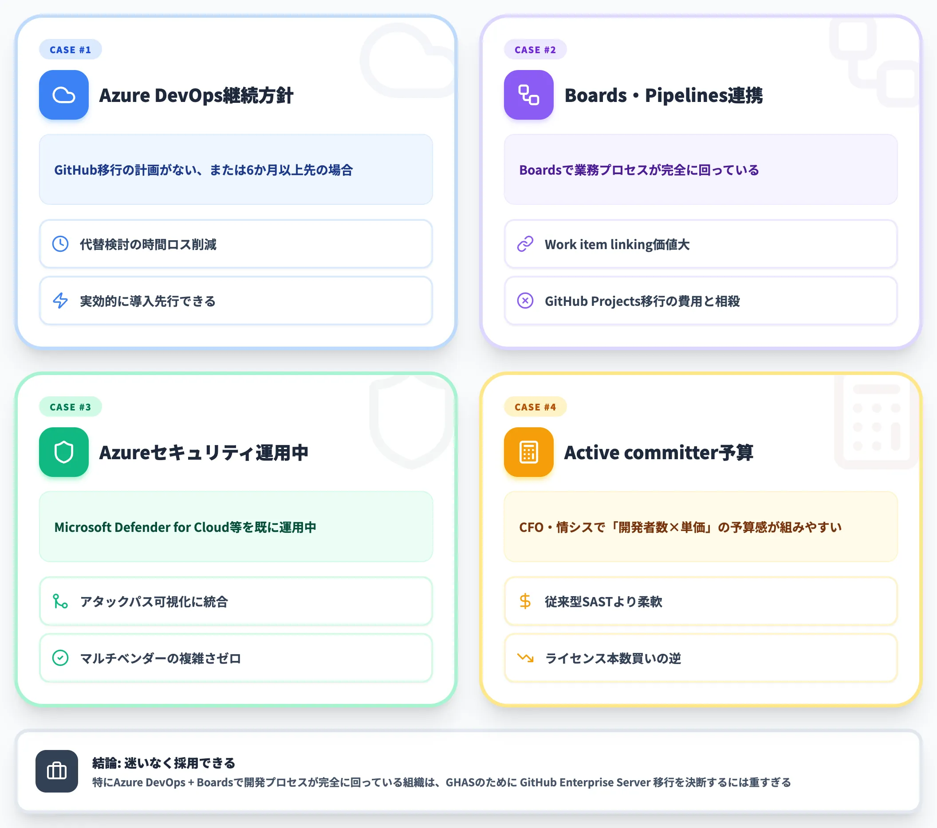This screenshot has height=828, width=937.
Task: Click the 実効的に導入先行できる text
Action: point(148,301)
